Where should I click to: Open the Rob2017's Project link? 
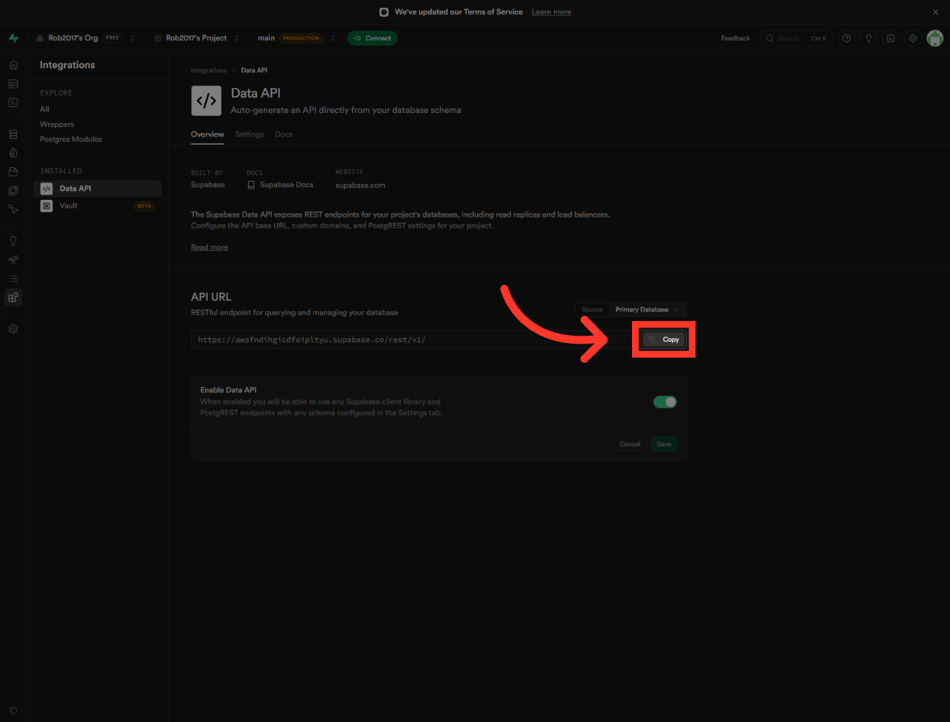pyautogui.click(x=196, y=38)
